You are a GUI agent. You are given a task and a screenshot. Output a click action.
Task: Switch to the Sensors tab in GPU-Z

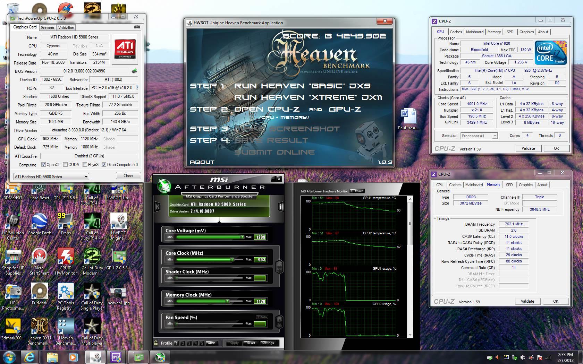coord(47,28)
